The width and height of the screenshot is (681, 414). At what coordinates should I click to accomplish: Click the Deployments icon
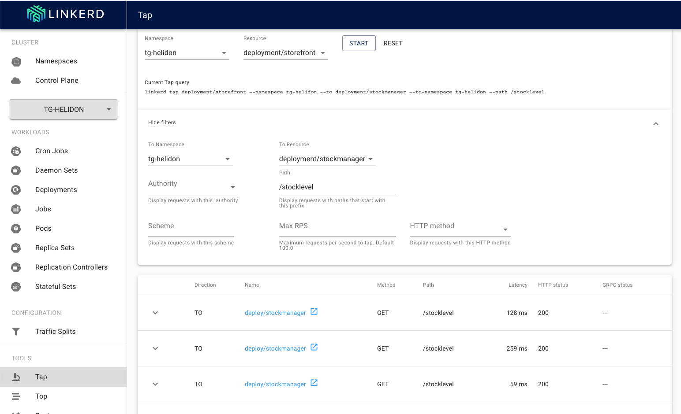[x=16, y=190]
